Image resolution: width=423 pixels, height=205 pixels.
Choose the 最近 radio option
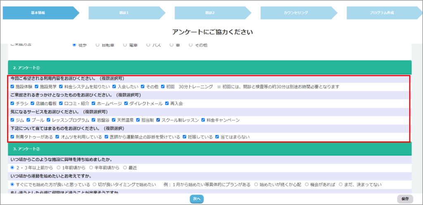pyautogui.click(x=125, y=168)
